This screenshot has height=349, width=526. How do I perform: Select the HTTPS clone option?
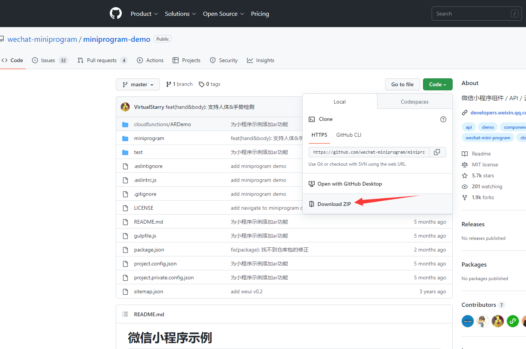tap(320, 135)
